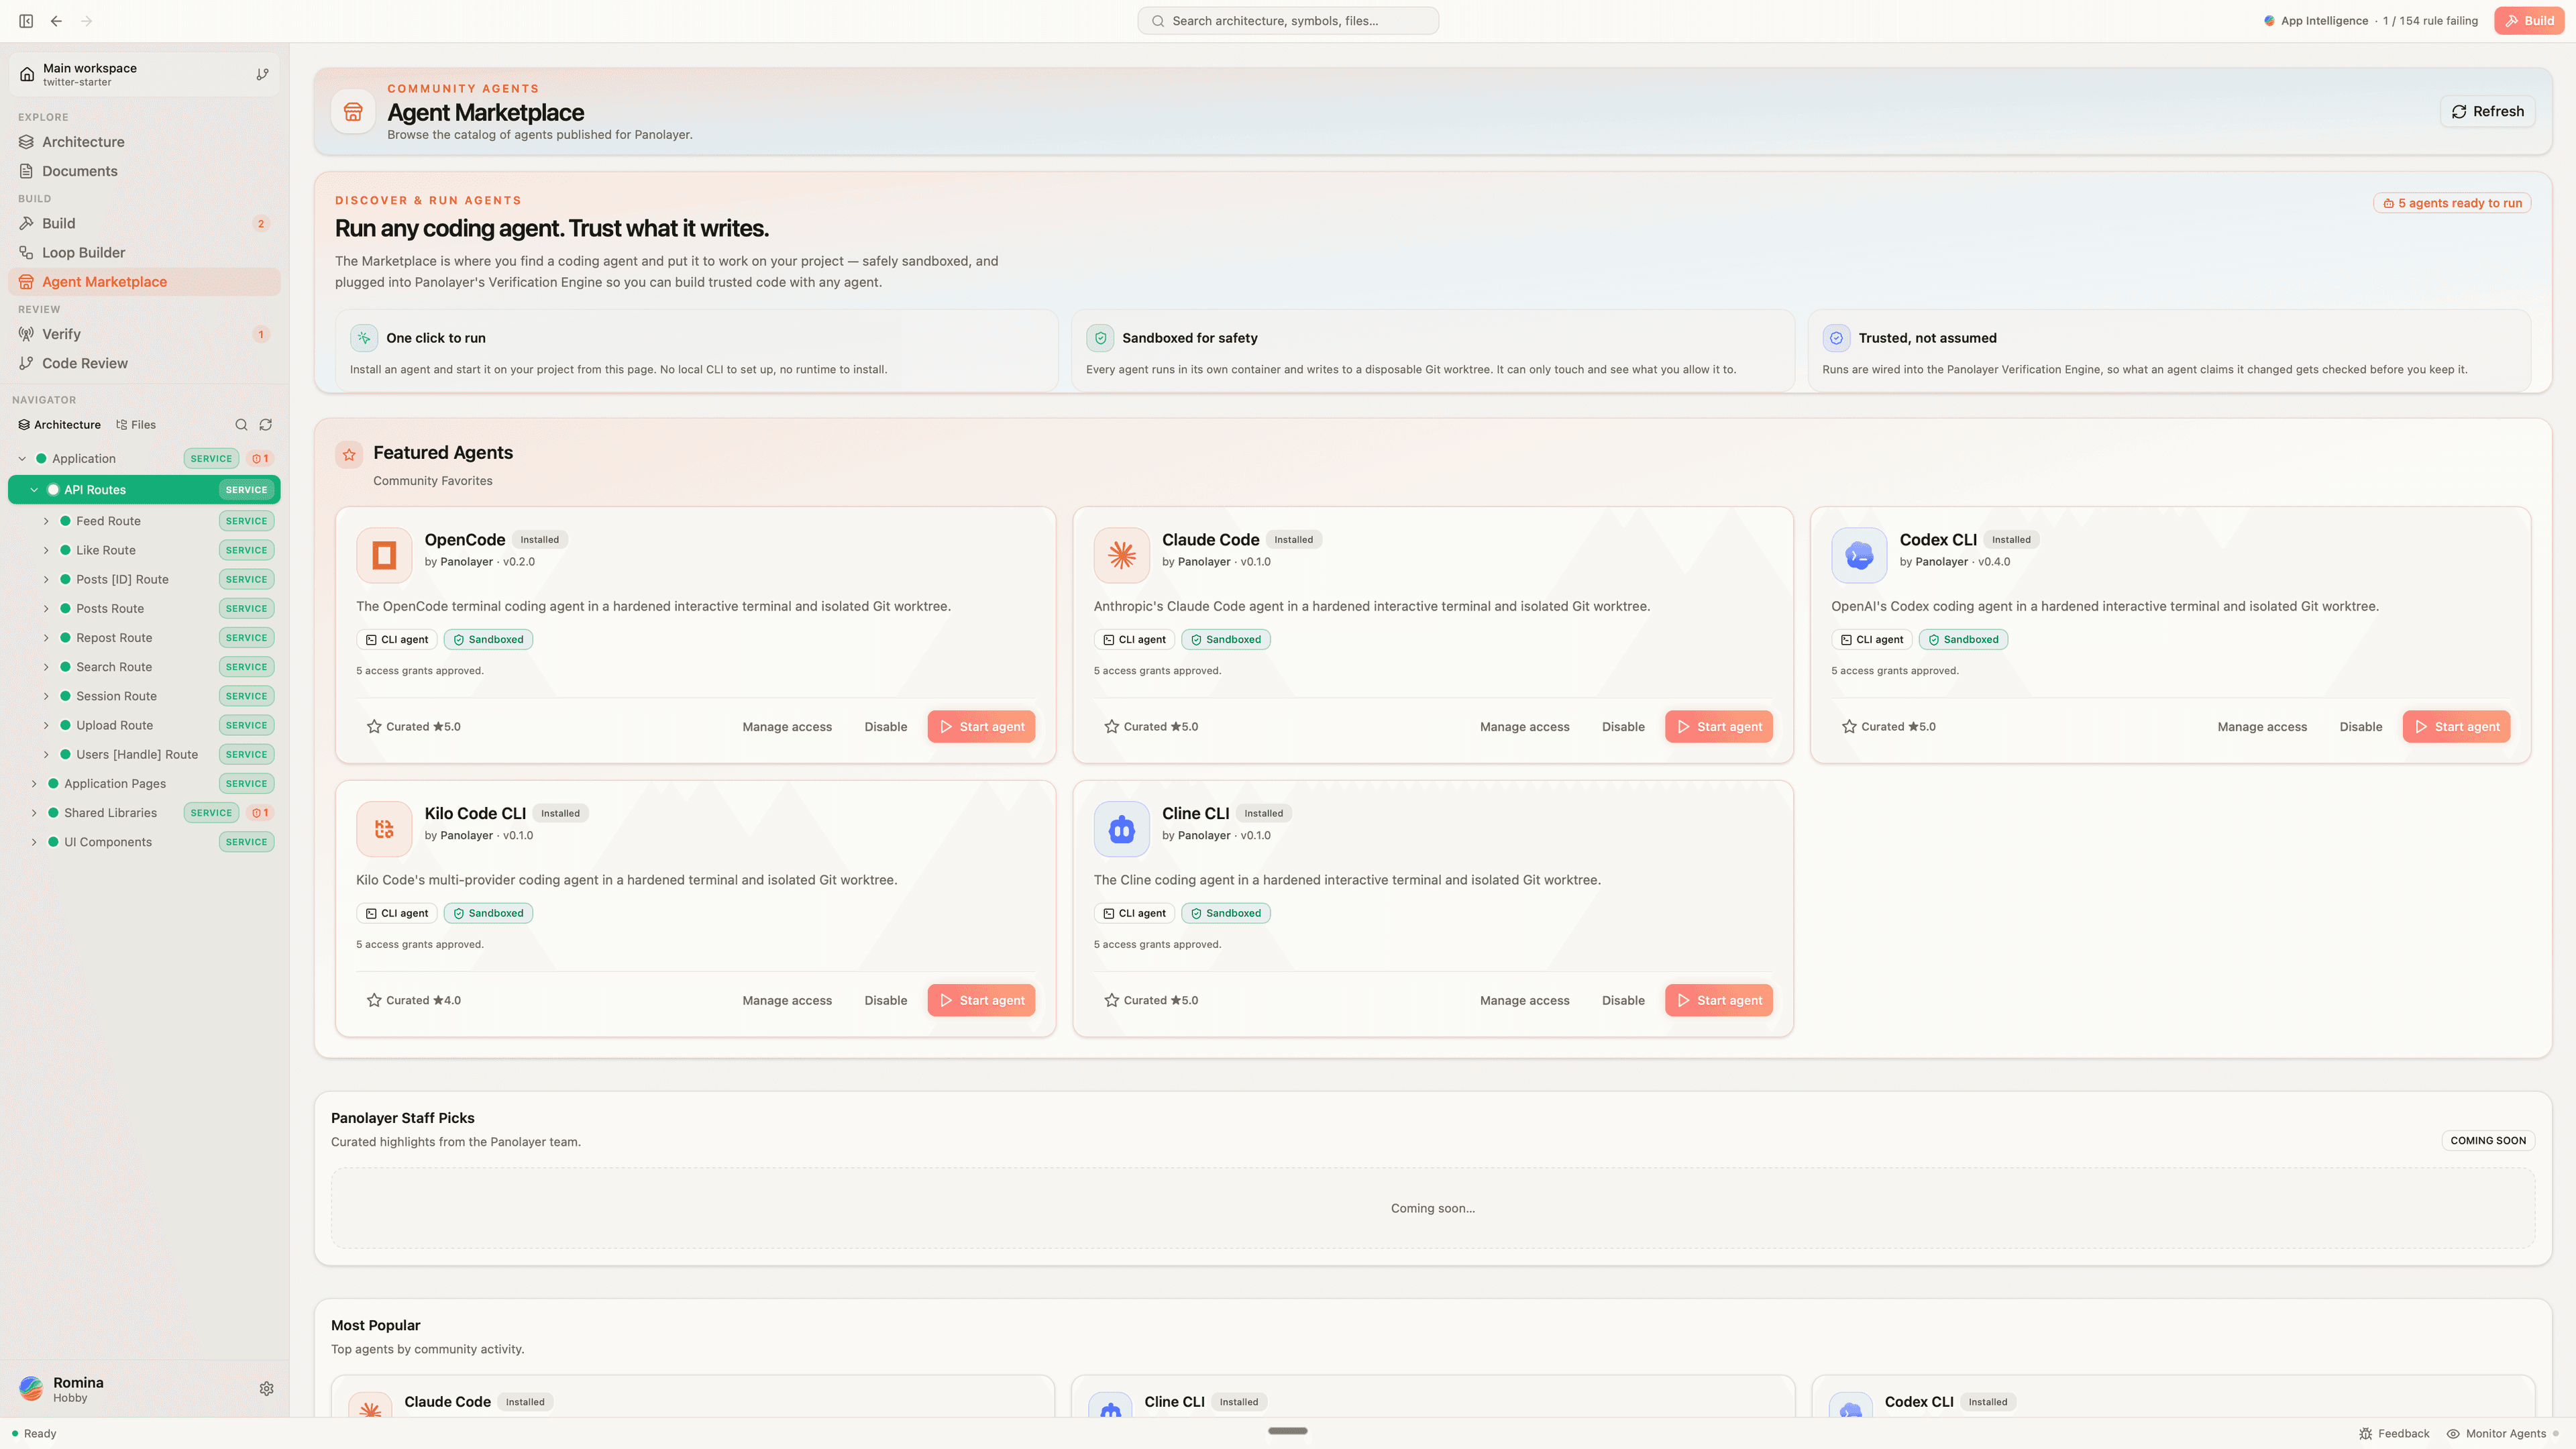Toggle the sidebar panel icon
The width and height of the screenshot is (2576, 1449).
click(26, 21)
